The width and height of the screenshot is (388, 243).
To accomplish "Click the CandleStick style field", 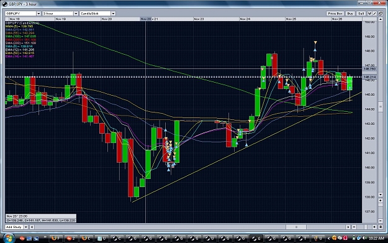I will pyautogui.click(x=95, y=14).
